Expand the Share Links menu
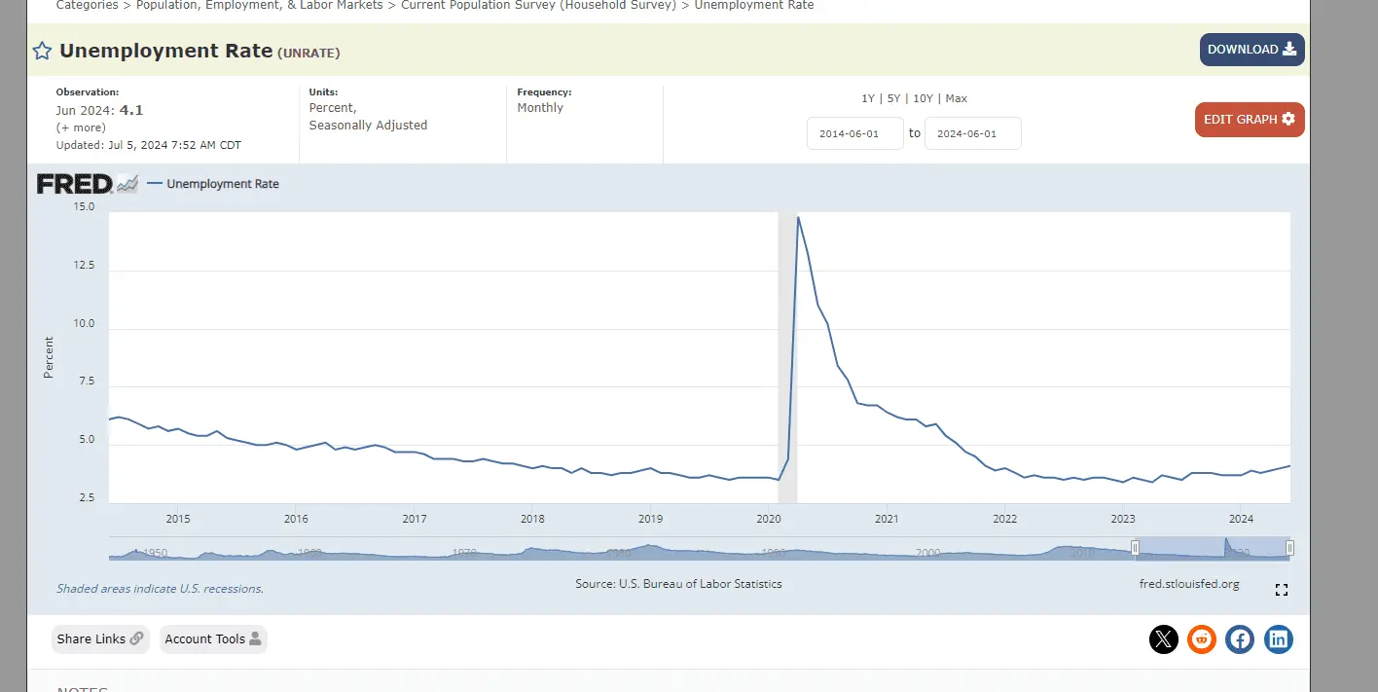1378x692 pixels. click(99, 639)
